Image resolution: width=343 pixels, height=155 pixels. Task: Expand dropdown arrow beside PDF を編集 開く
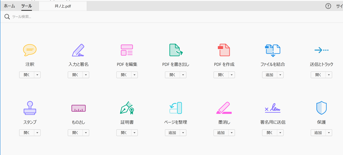[x=134, y=75]
